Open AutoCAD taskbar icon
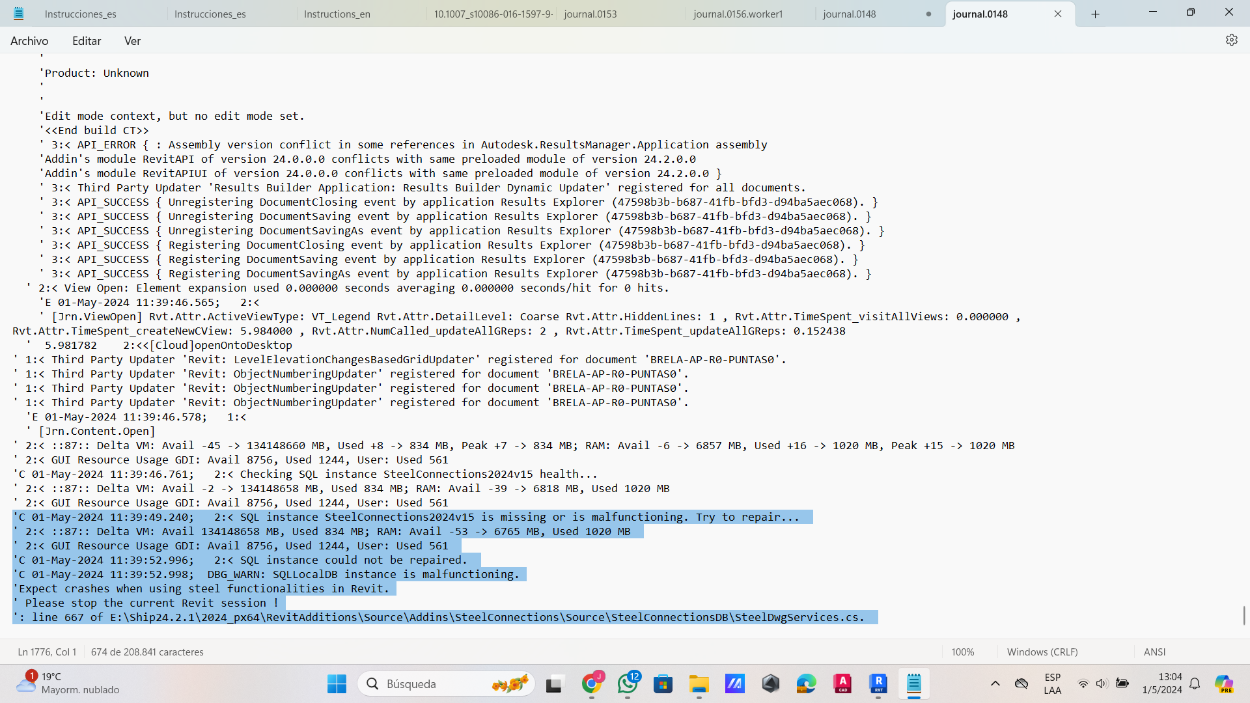The image size is (1250, 703). [x=842, y=683]
